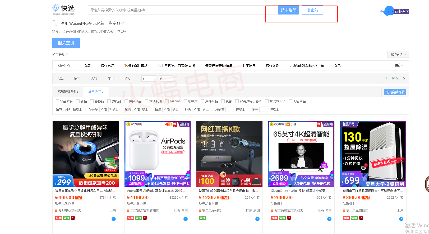Viewport: 429px width, 234px height.
Task: Click the green 营销 tag under 魅声T9 product
Action: [202, 218]
